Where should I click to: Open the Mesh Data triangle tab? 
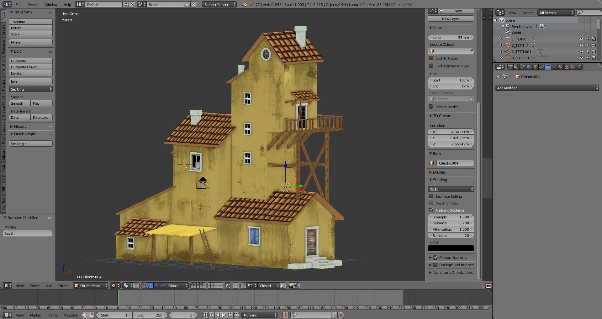[x=554, y=67]
